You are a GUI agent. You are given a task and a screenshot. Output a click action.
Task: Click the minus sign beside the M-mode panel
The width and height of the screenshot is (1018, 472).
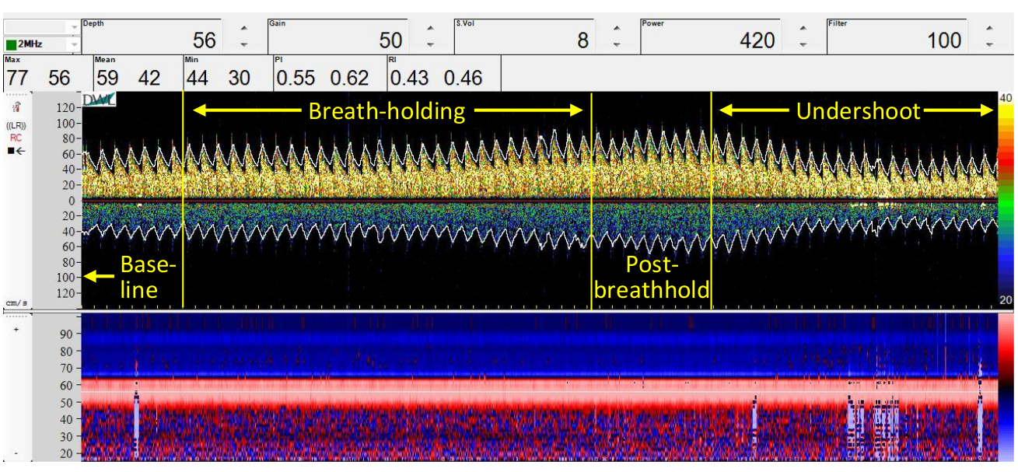pos(16,452)
